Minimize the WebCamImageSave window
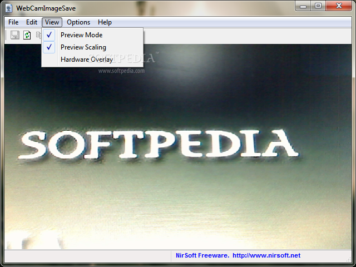This screenshot has height=267, width=356. point(303,6)
